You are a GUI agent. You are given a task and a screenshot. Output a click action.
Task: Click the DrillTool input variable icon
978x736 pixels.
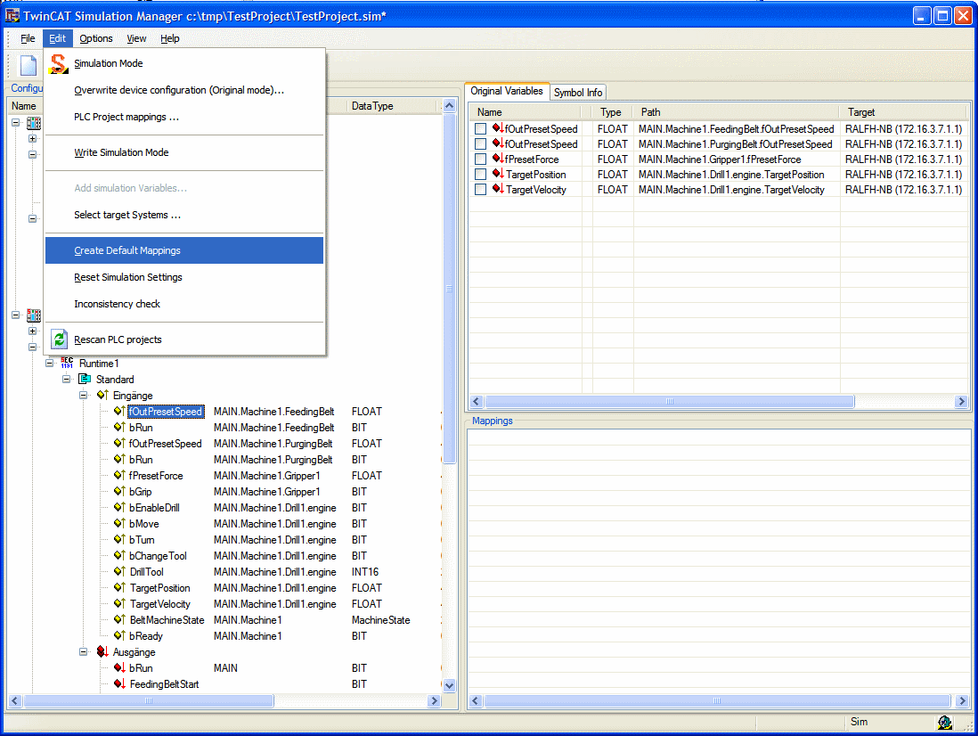point(119,572)
